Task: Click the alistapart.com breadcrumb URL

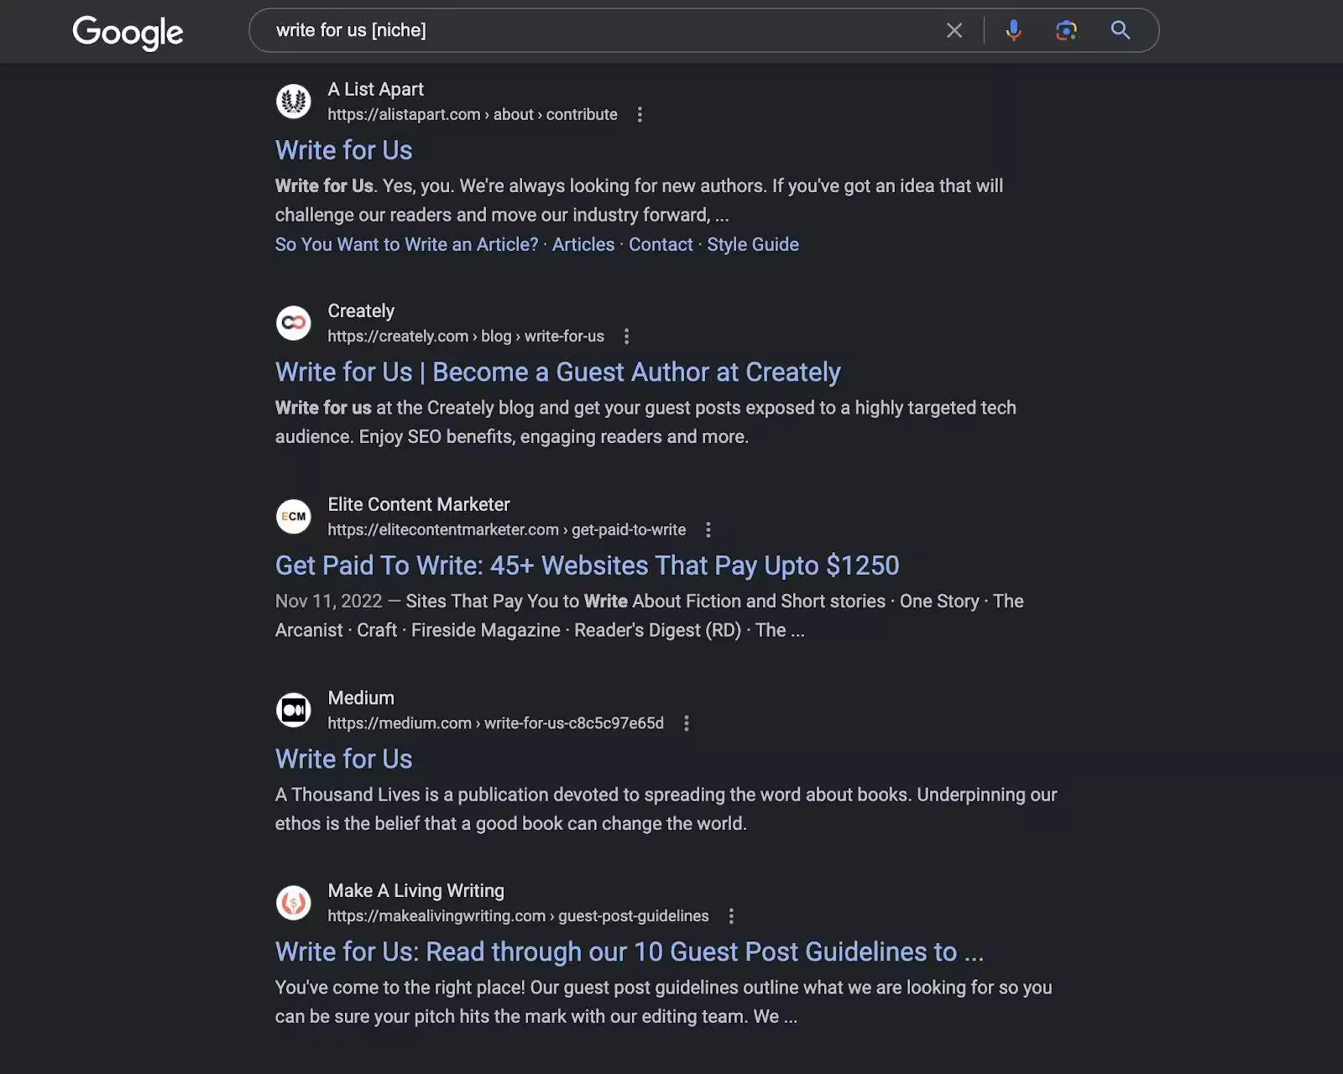Action: click(473, 114)
